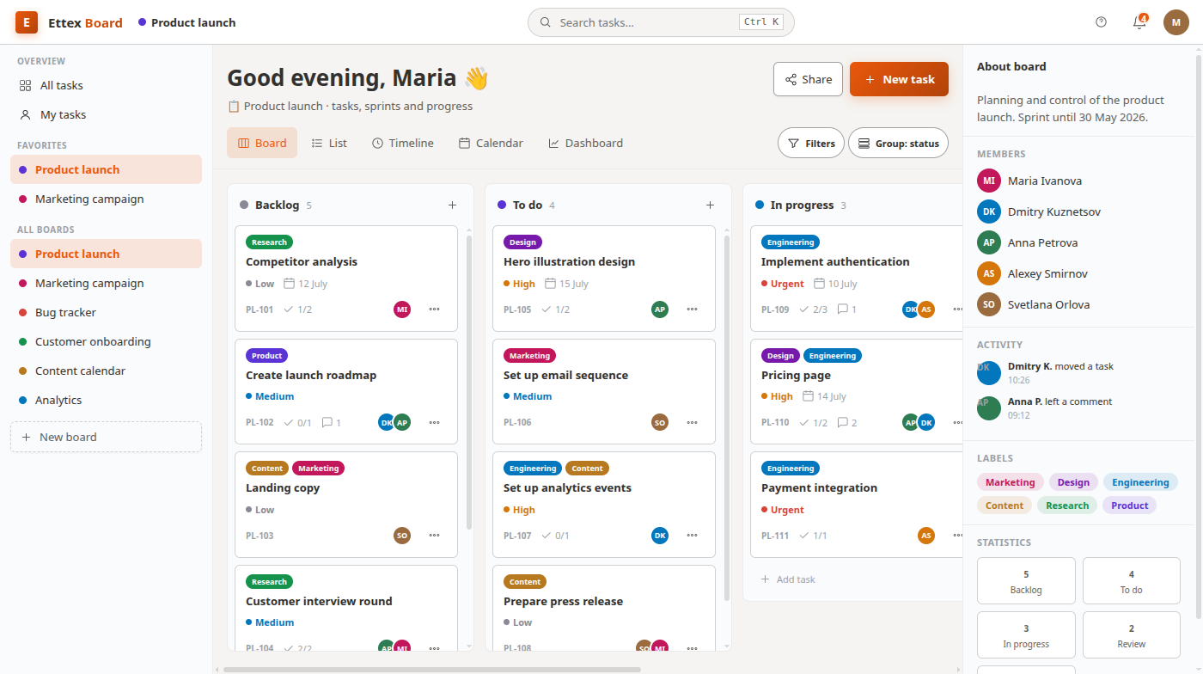
Task: Click the Backlog column vertical scrollbar
Action: click(469, 383)
